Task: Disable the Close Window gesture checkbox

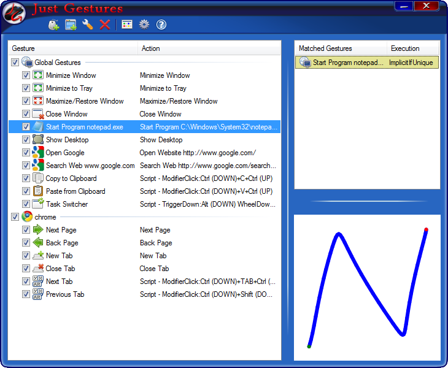Action: point(26,114)
